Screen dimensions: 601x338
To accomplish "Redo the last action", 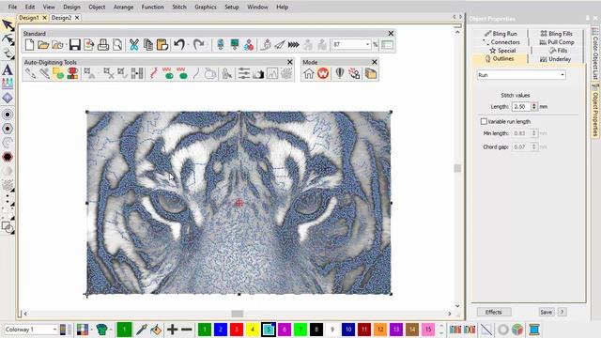I will coord(198,45).
